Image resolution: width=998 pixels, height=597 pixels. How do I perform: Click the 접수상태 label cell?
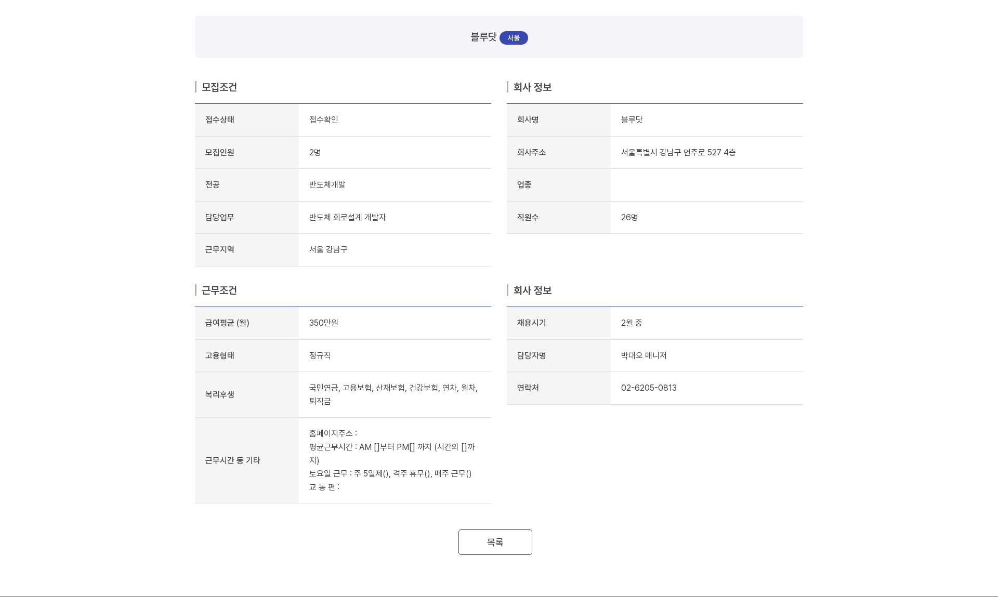[x=247, y=120]
